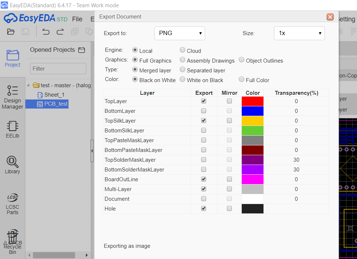Click BottomSolderMaskLayer transparency value 30
Viewport: 357px width, 259px height.
coord(296,170)
